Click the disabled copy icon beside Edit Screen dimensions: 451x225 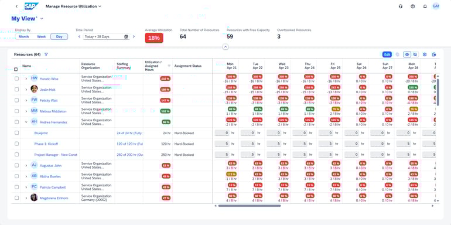coord(398,54)
